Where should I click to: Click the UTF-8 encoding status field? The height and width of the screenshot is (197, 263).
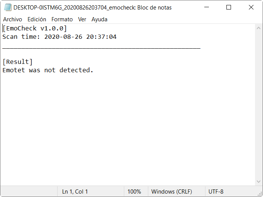point(216,192)
